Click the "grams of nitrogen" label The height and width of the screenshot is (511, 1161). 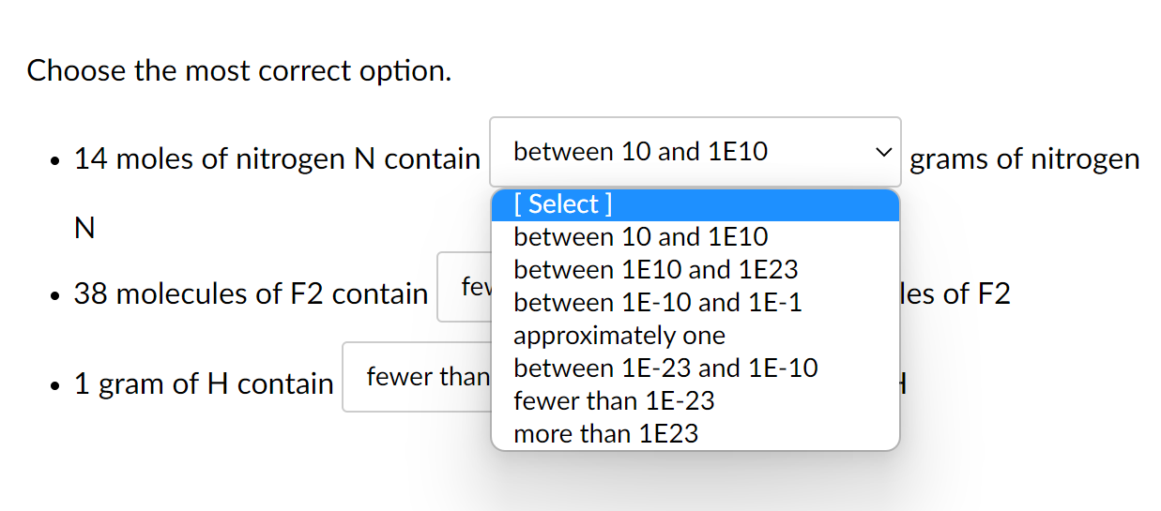(1025, 159)
